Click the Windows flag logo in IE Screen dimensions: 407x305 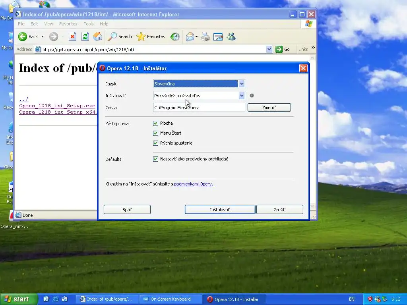[308, 24]
